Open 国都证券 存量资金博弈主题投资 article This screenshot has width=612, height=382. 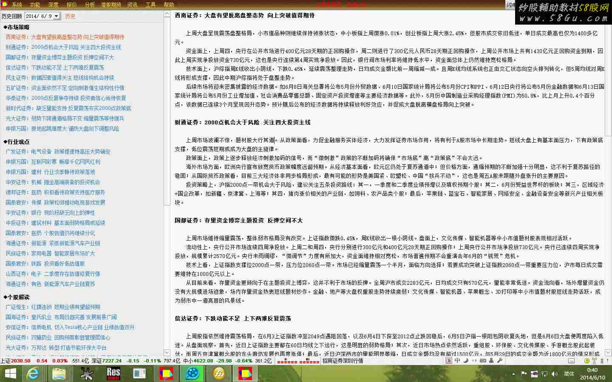[x=60, y=57]
